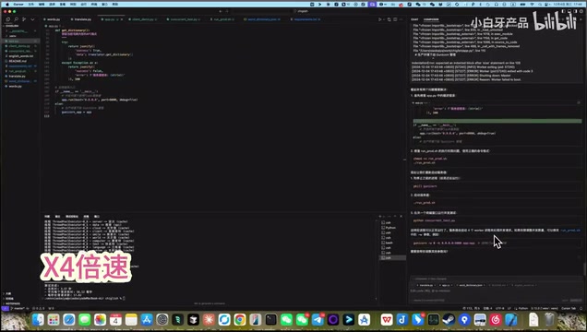Select the Python terminal in list

(391, 228)
